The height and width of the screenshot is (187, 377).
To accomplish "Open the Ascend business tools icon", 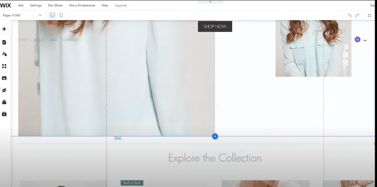I will coord(4,114).
